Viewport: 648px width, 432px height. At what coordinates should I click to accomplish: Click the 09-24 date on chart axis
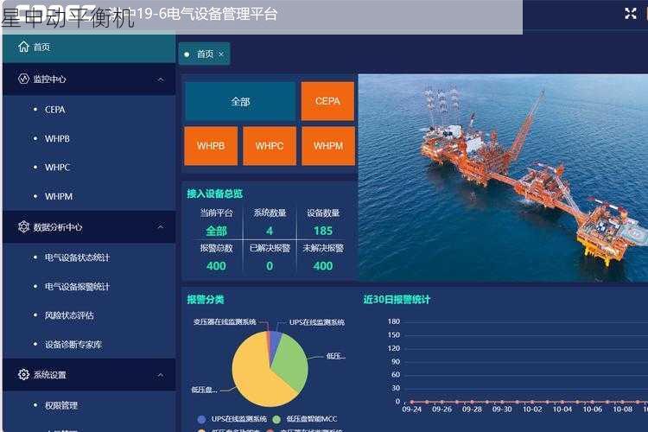pos(411,410)
